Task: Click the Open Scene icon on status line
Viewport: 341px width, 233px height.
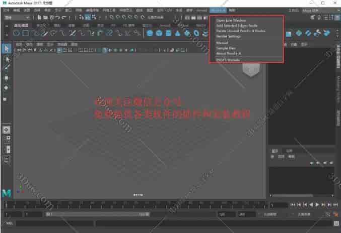Action: [45, 18]
